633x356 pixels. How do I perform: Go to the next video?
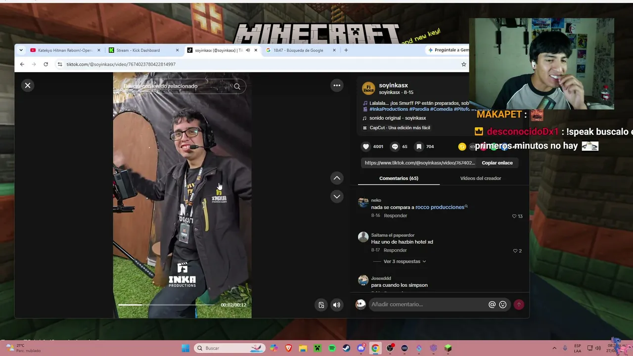pyautogui.click(x=337, y=196)
